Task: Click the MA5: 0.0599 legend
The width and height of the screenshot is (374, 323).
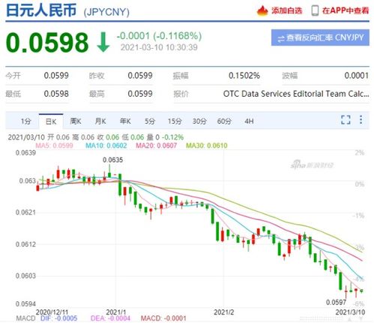Action: pyautogui.click(x=54, y=145)
